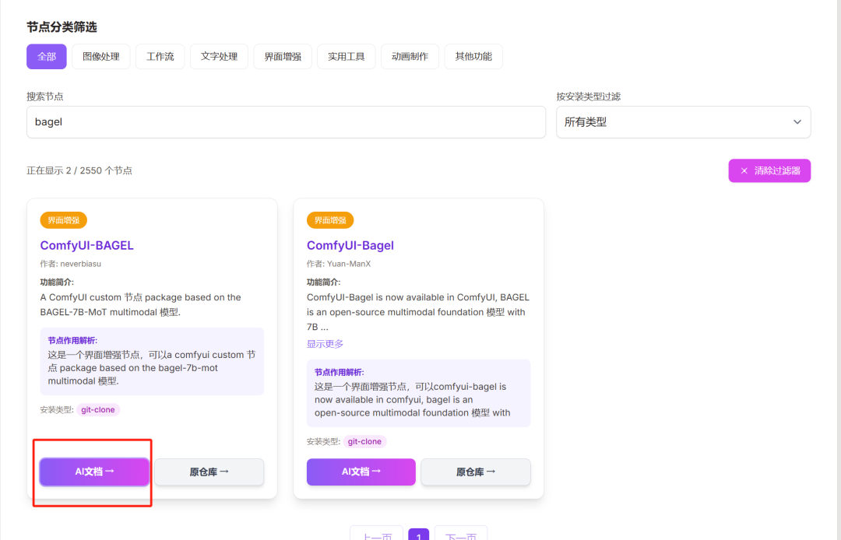Click the 正在显示 2 / 2550 个节点 count text
The image size is (841, 540).
tap(79, 171)
